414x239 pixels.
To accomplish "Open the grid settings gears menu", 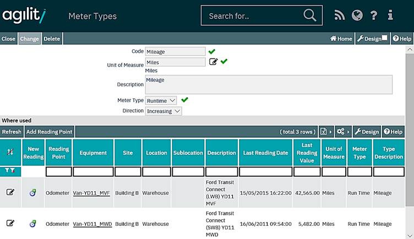I will tap(343, 132).
